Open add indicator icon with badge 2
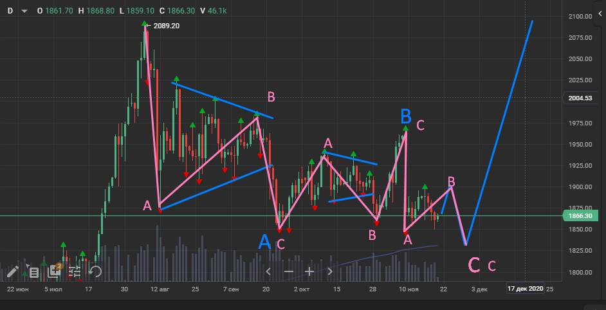This screenshot has width=606, height=310. [54, 271]
